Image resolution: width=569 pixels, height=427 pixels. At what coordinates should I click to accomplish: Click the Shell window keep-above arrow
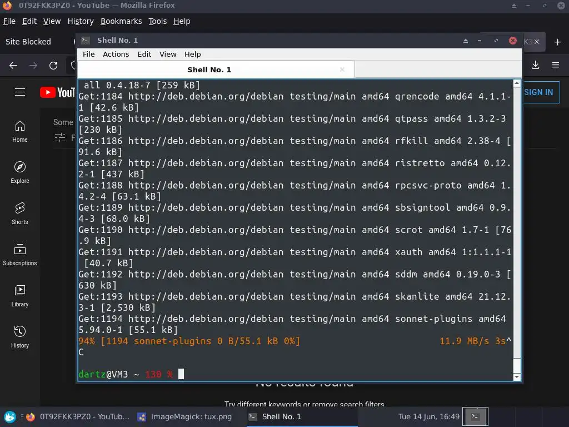pos(466,41)
